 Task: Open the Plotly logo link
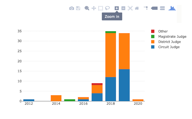pos(172,8)
